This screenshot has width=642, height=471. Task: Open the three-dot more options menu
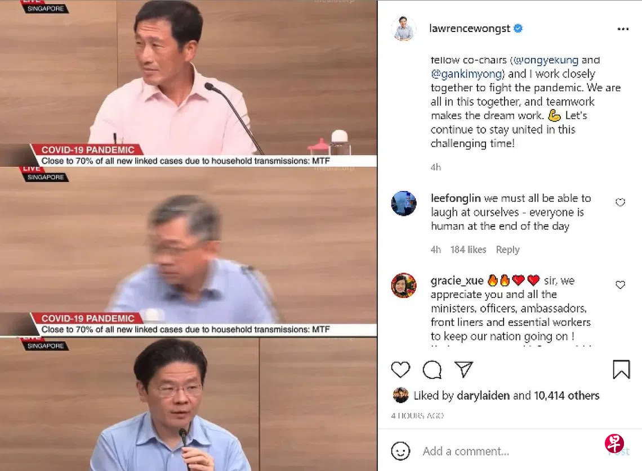623,29
